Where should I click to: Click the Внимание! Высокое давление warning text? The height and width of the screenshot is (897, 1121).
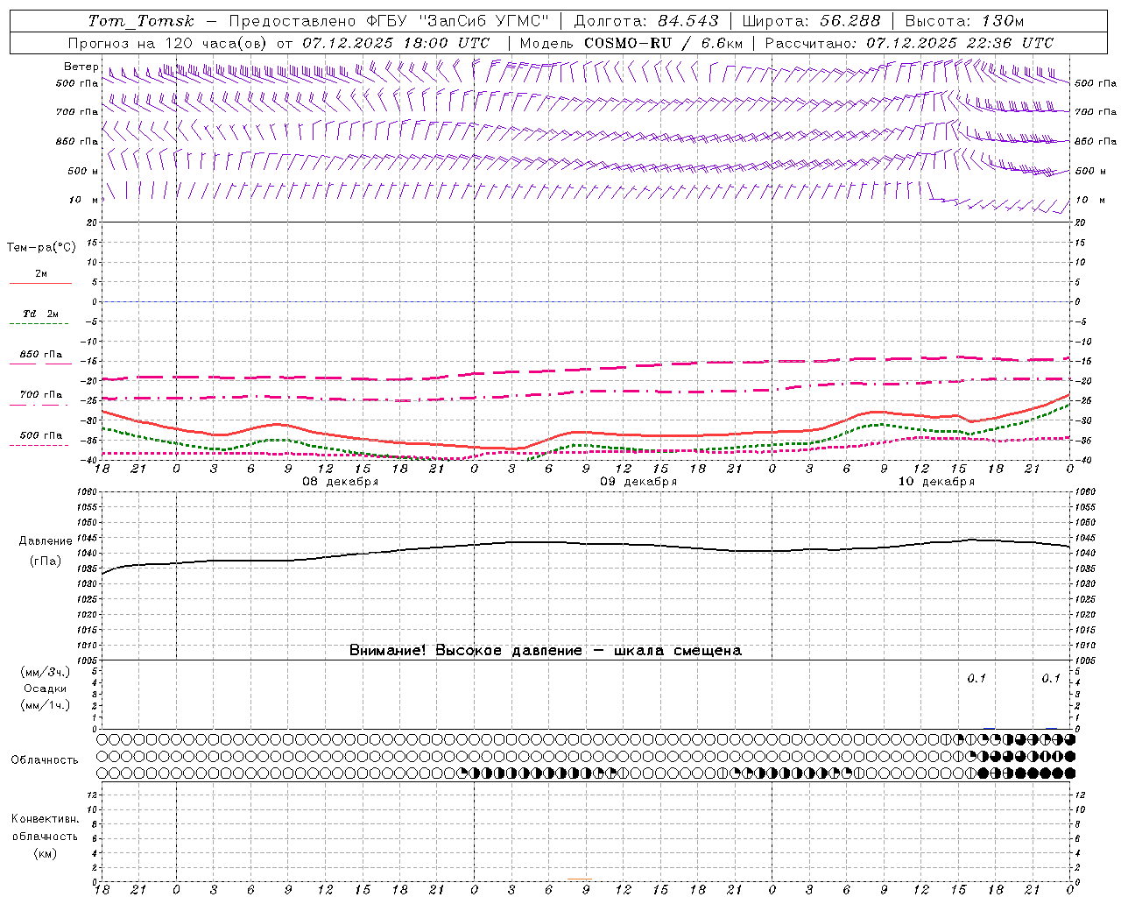click(x=546, y=651)
